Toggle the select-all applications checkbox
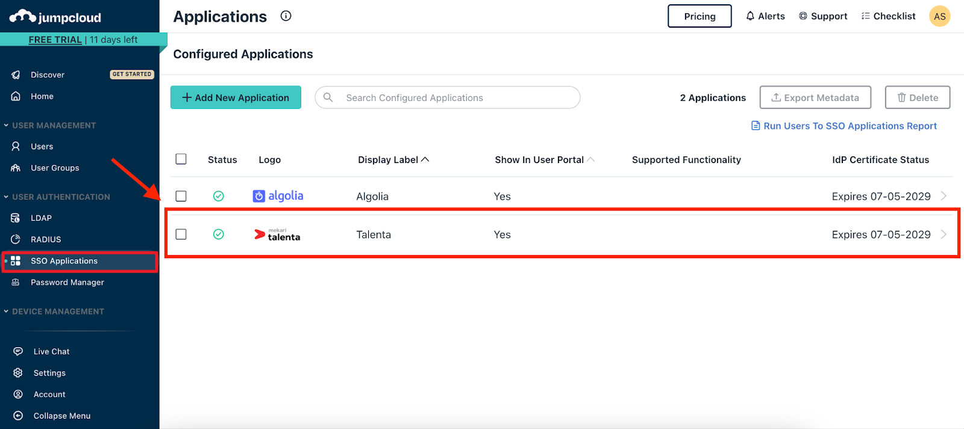Viewport: 964px width, 429px height. (181, 159)
